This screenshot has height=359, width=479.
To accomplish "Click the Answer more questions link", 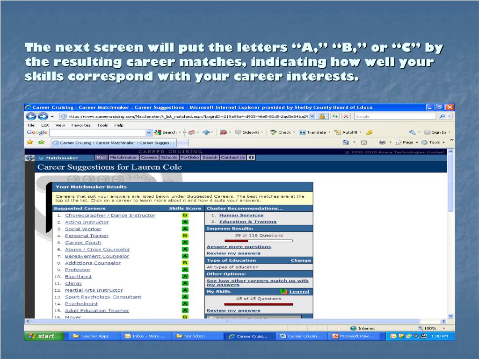I will [239, 247].
